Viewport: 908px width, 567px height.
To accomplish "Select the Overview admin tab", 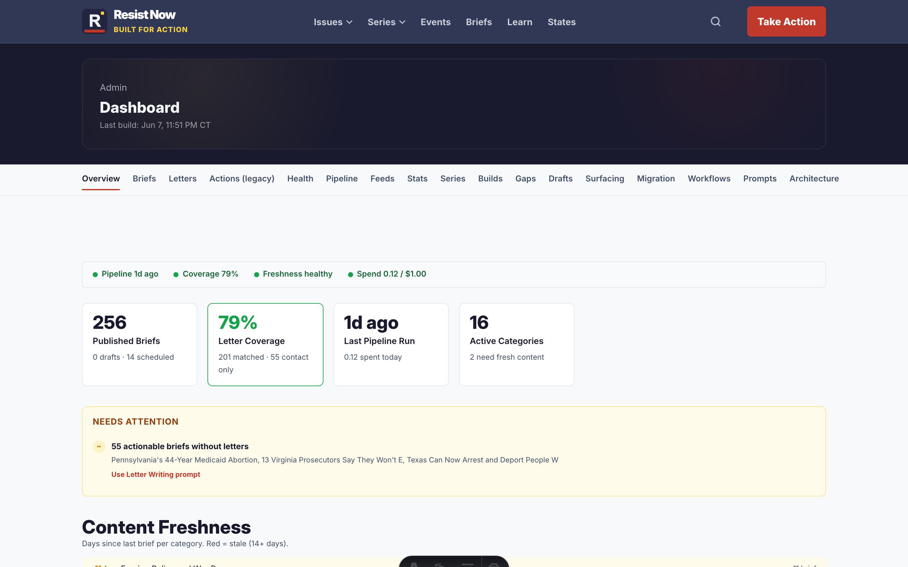I will pyautogui.click(x=101, y=179).
